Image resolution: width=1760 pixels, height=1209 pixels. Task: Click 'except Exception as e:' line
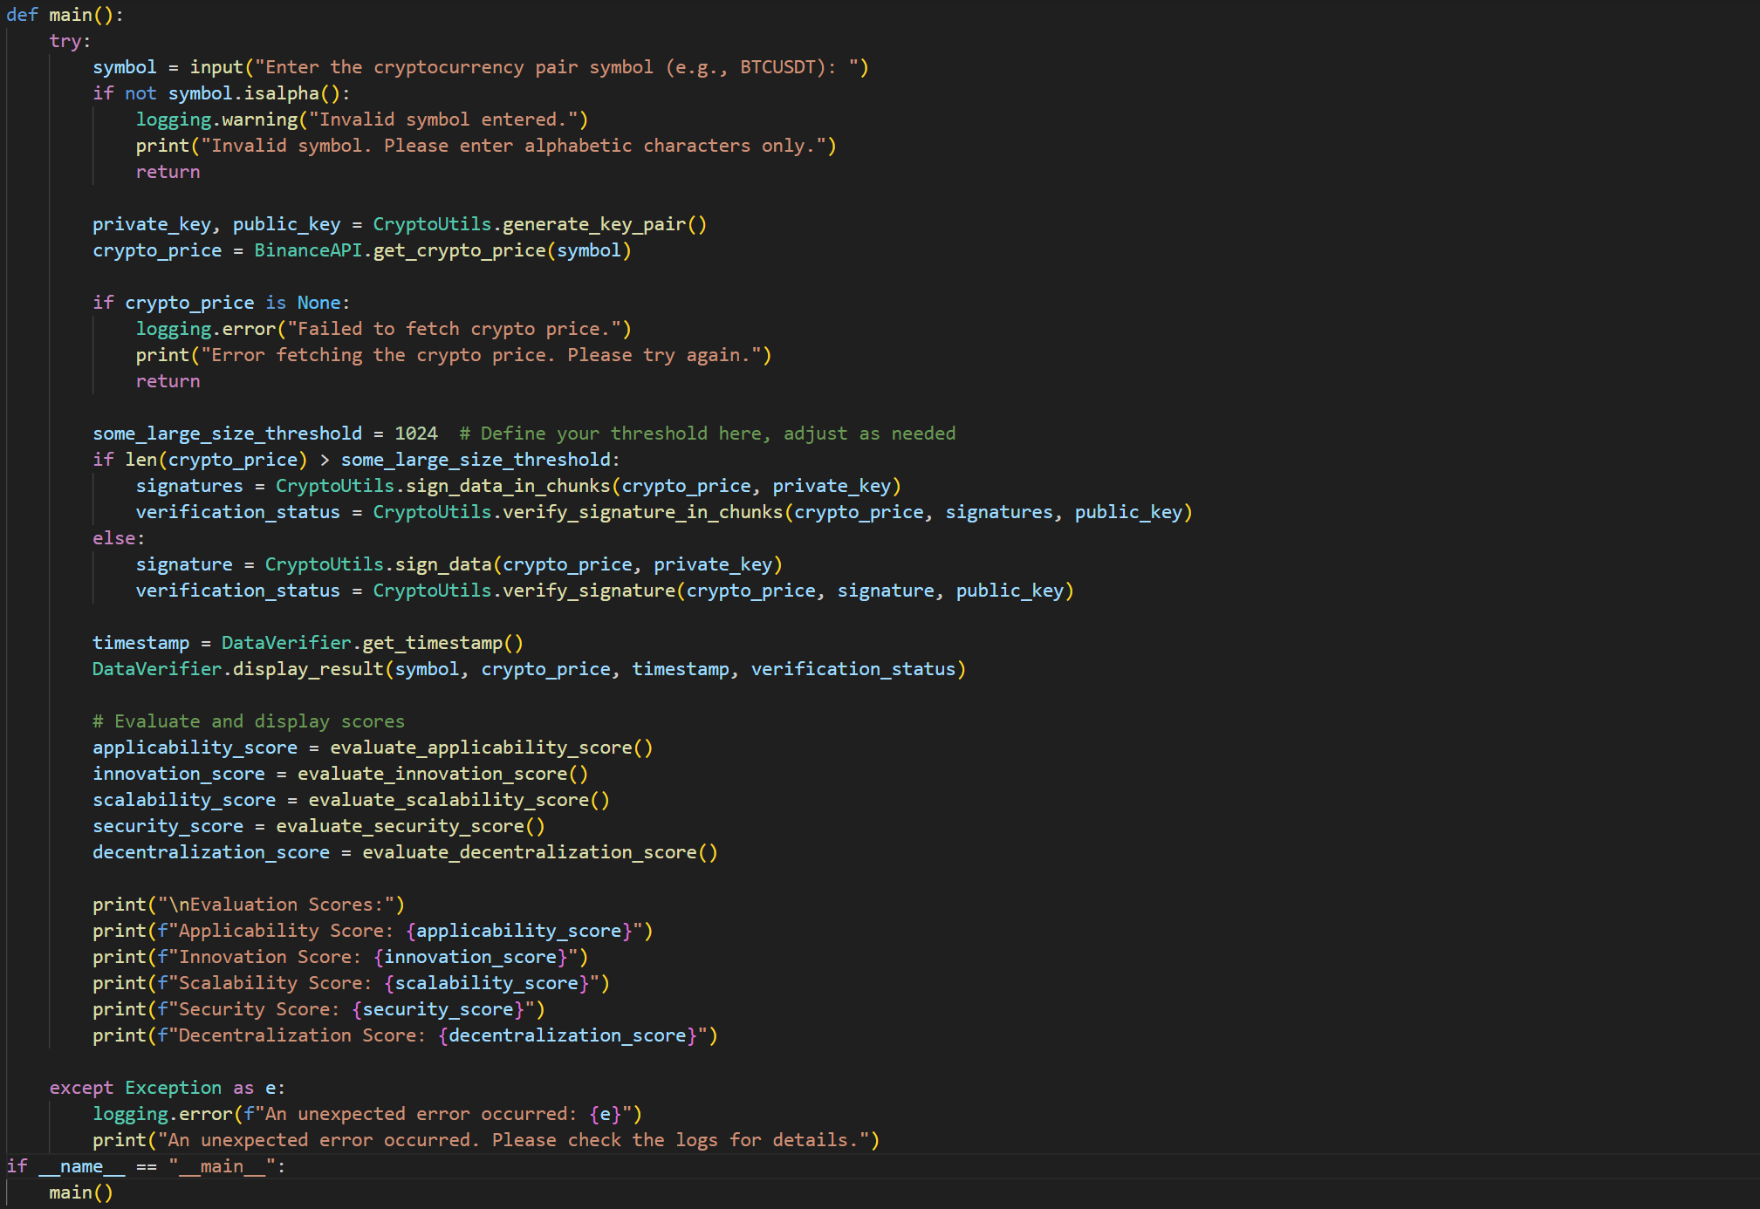coord(167,1088)
